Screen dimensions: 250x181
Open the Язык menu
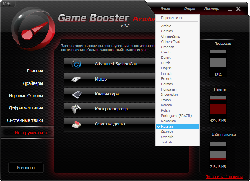click(165, 9)
